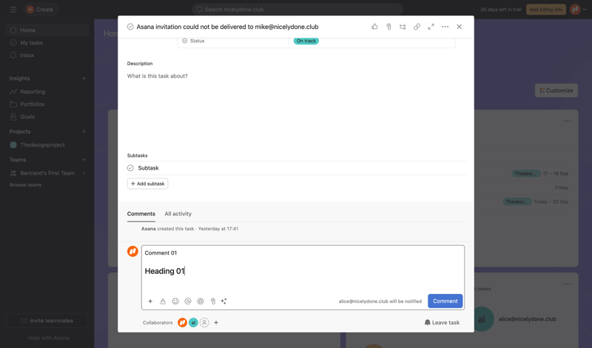Viewport: 592px width, 348px height.
Task: Open the task's three-dot more actions menu
Action: pos(445,27)
